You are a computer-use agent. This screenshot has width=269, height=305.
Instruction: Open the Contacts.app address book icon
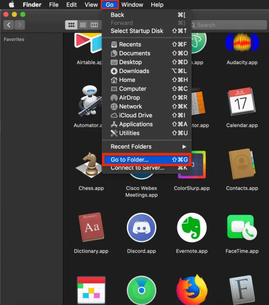click(242, 164)
